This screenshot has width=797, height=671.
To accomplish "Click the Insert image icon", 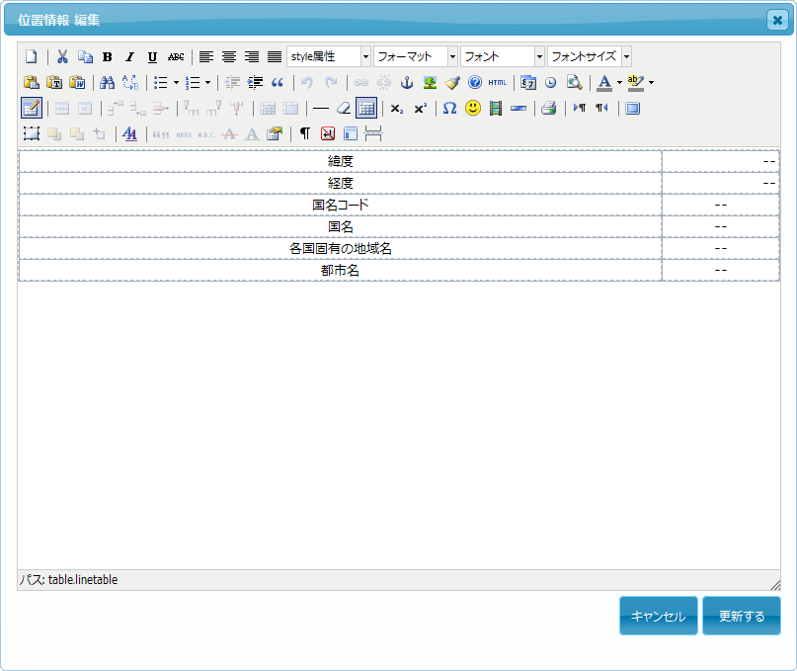I will pos(429,82).
